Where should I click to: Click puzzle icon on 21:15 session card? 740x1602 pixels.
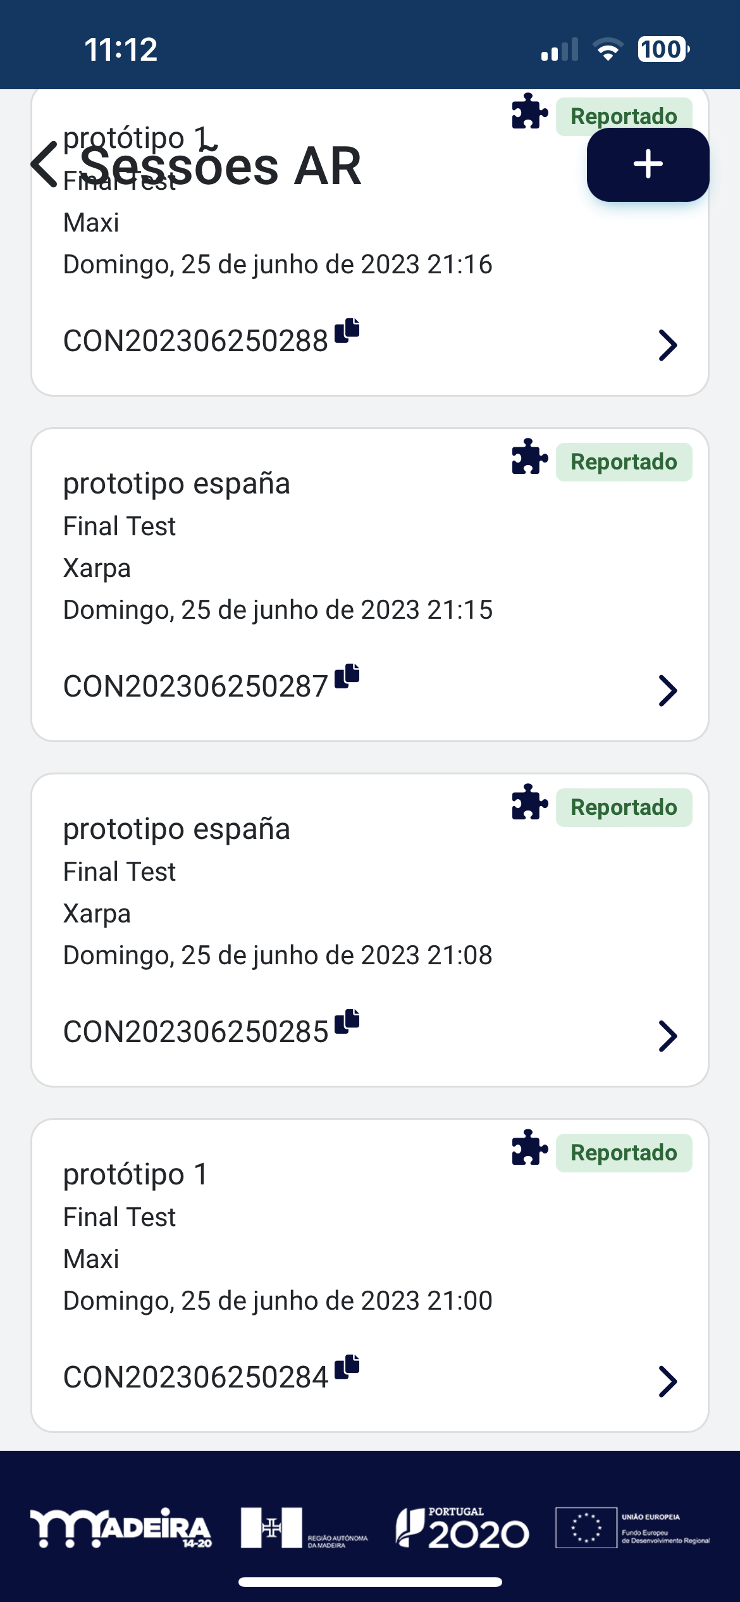(529, 456)
